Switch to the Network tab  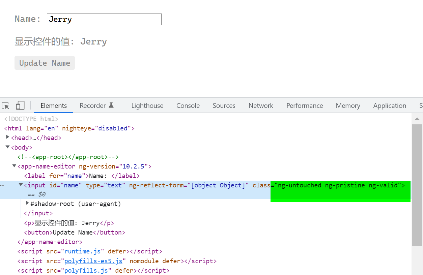tap(261, 105)
